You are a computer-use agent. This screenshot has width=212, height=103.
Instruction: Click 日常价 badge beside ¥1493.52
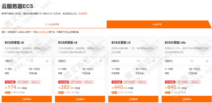167,92
